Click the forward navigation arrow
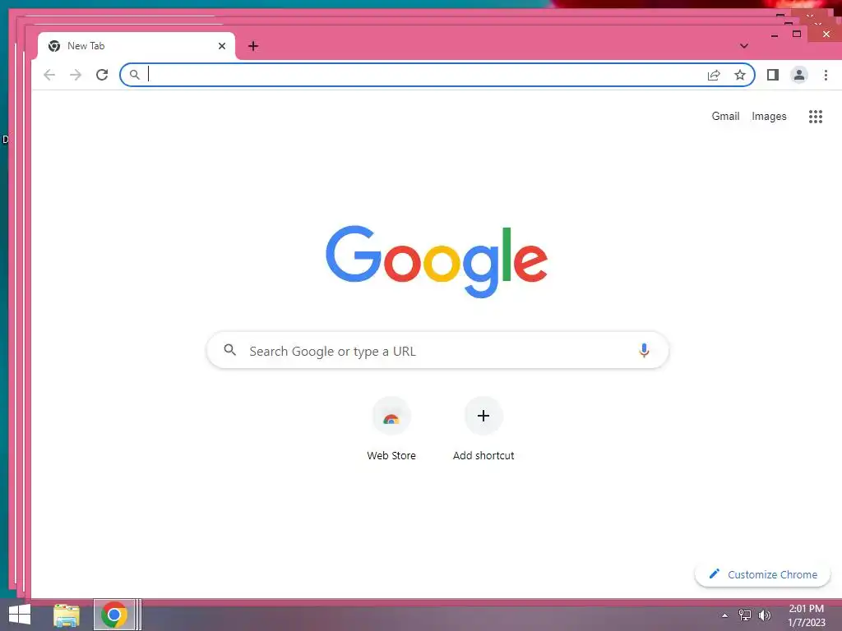 (x=76, y=75)
